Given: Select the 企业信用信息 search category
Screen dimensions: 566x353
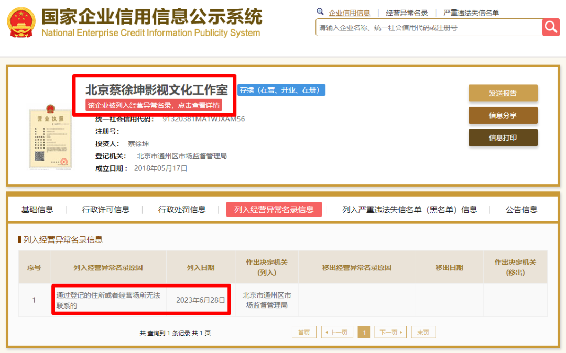Looking at the screenshot, I should [x=349, y=13].
